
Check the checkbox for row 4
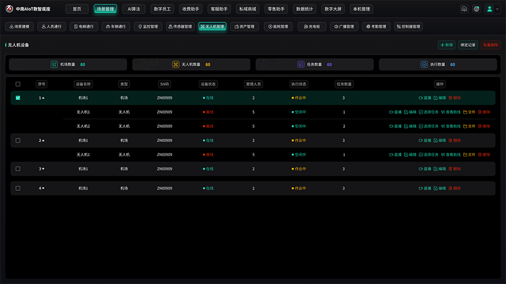tap(18, 188)
